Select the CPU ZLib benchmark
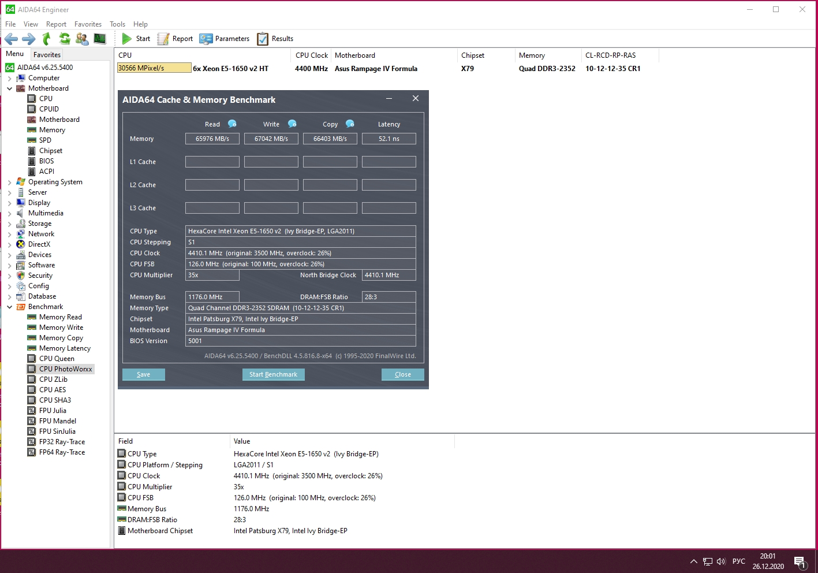The height and width of the screenshot is (573, 818). pyautogui.click(x=53, y=379)
